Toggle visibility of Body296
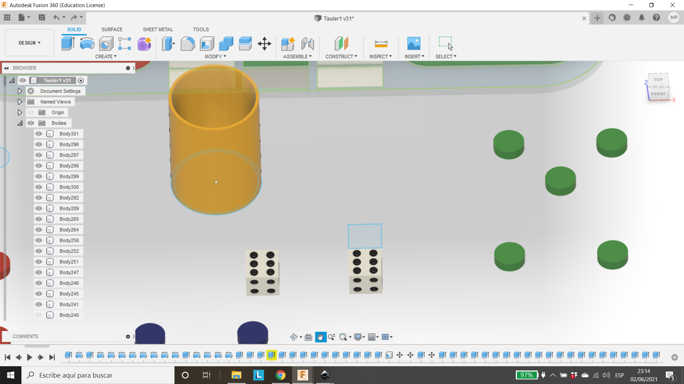The width and height of the screenshot is (684, 384). coord(38,144)
